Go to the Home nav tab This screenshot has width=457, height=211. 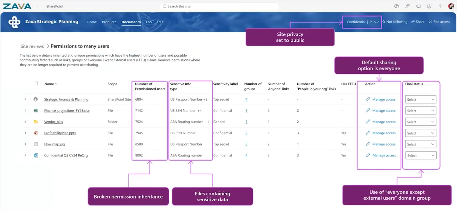click(x=92, y=22)
